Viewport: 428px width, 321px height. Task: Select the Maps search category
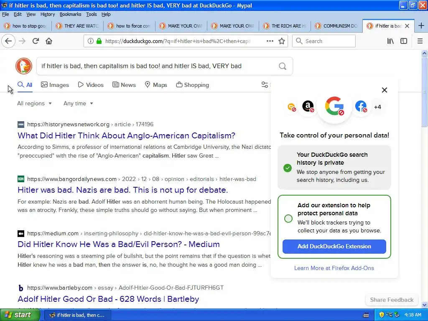pos(156,85)
